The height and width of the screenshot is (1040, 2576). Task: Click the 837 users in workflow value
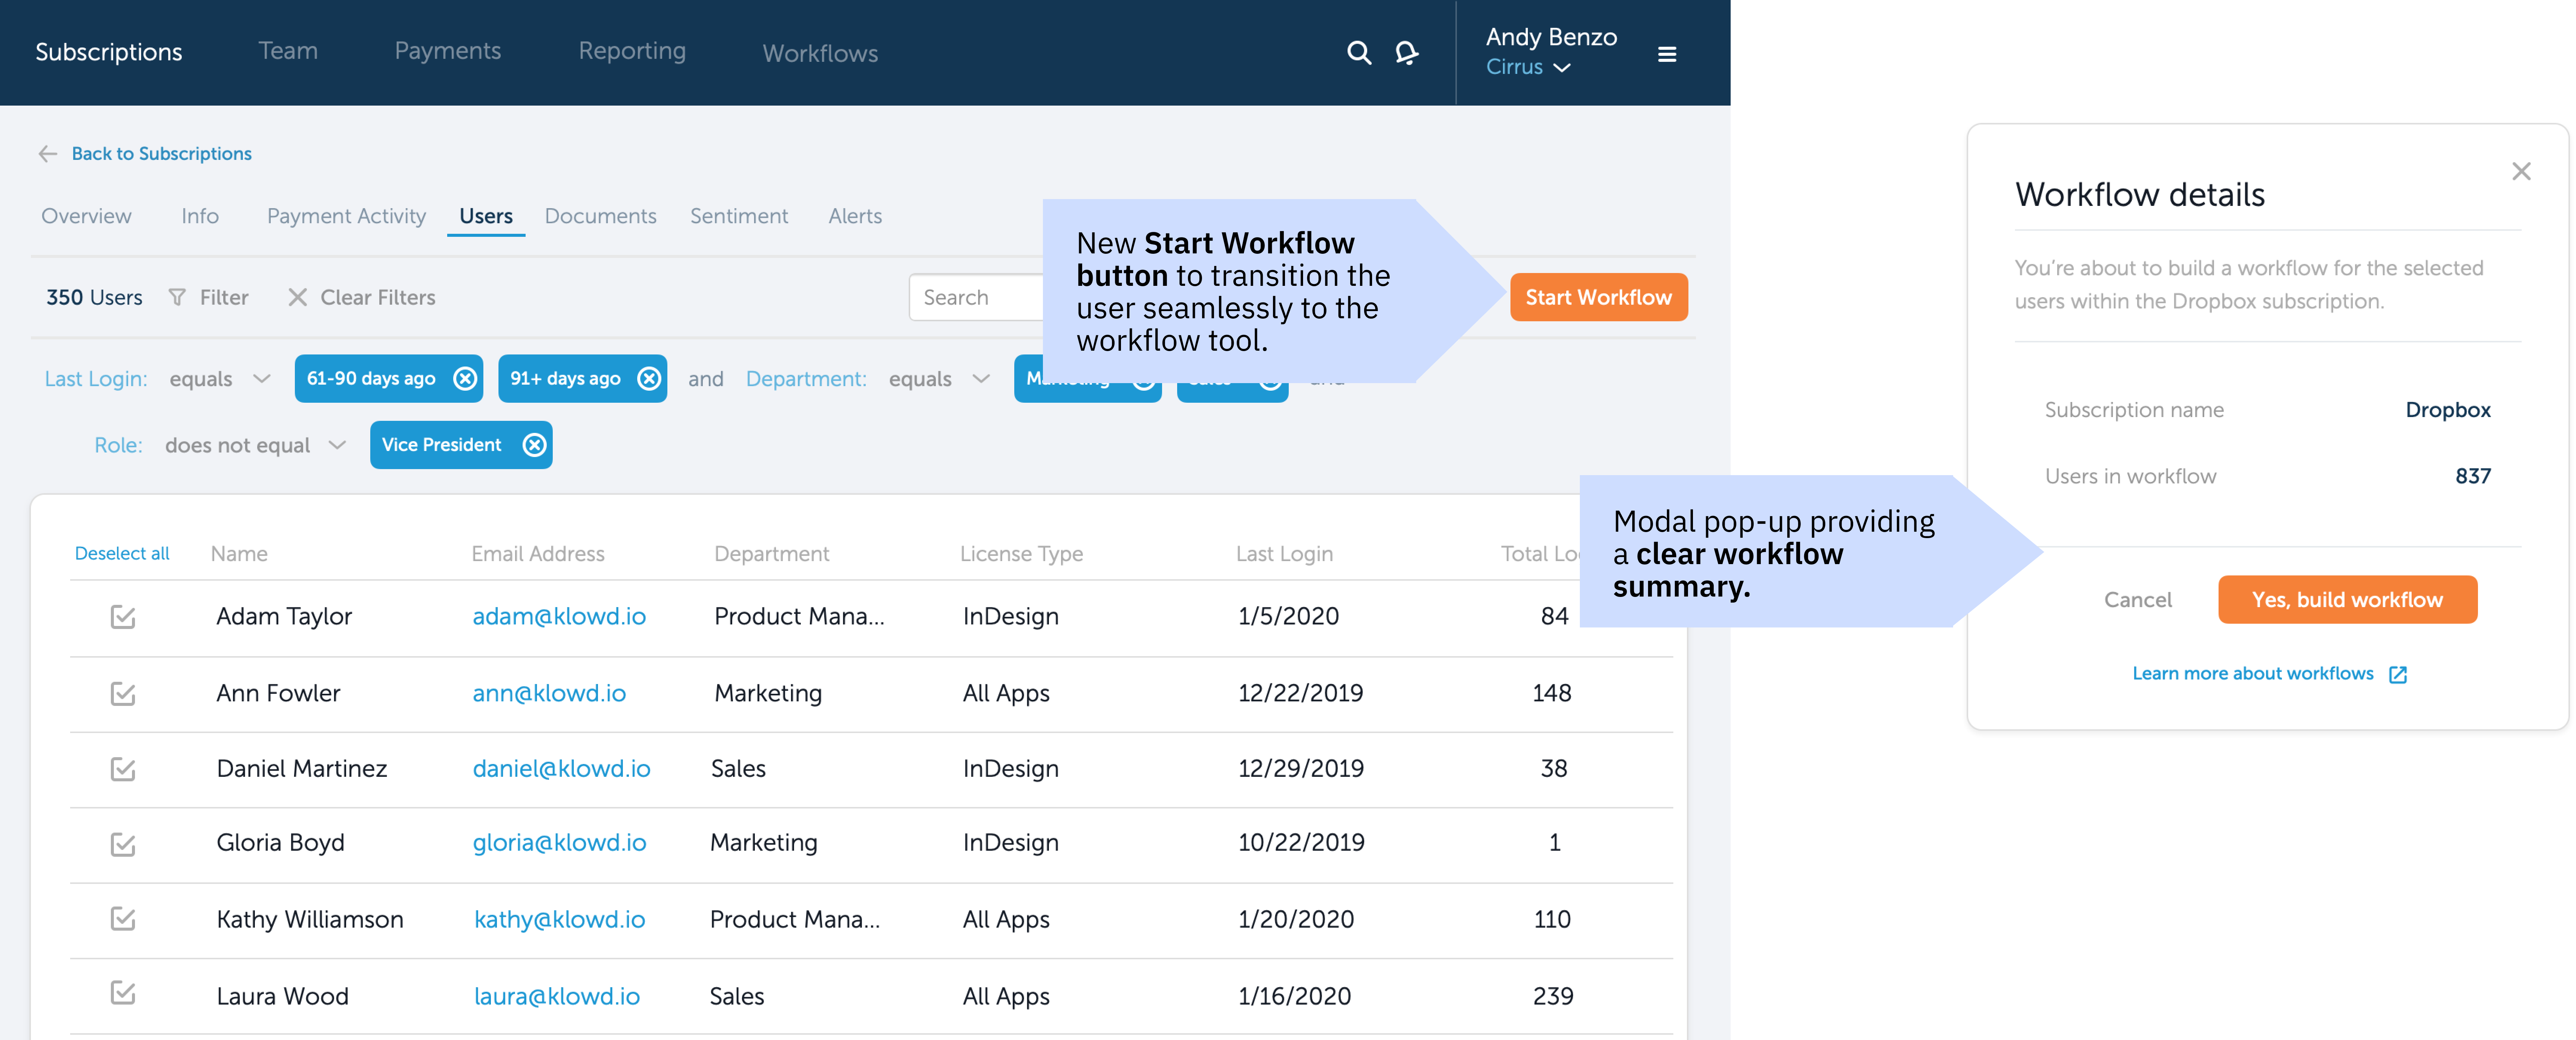click(x=2473, y=477)
